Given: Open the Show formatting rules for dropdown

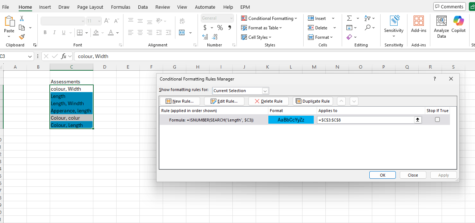Looking at the screenshot, I should (265, 91).
